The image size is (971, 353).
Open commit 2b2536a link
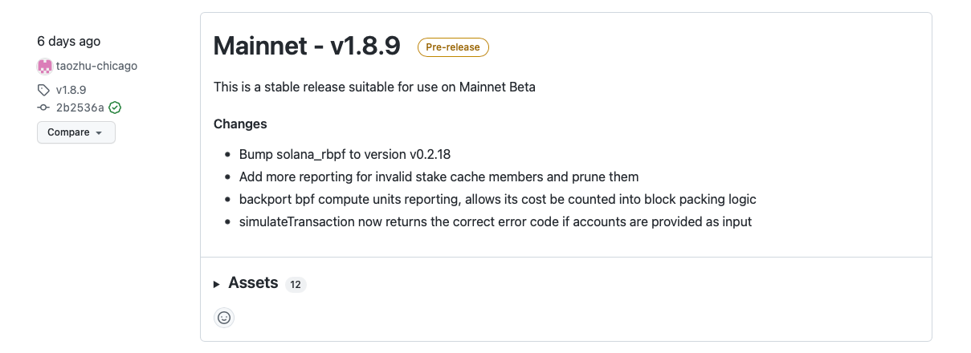[80, 108]
